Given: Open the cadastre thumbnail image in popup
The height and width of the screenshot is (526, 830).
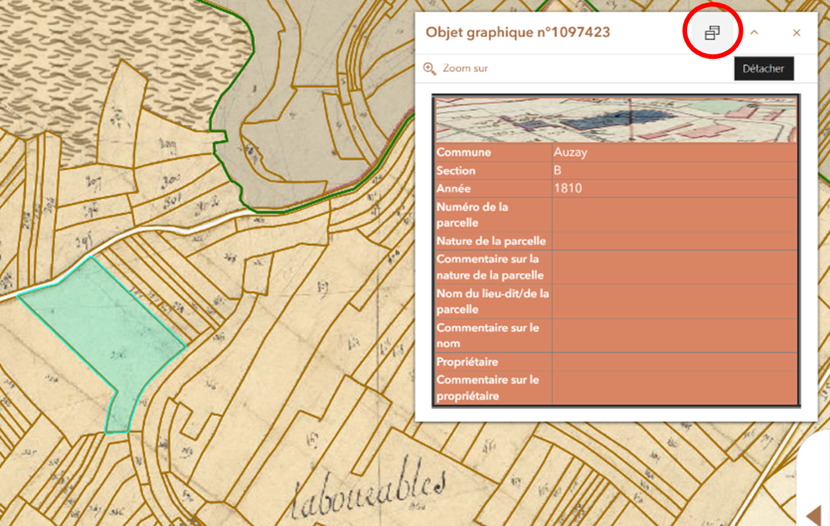Looking at the screenshot, I should [616, 120].
